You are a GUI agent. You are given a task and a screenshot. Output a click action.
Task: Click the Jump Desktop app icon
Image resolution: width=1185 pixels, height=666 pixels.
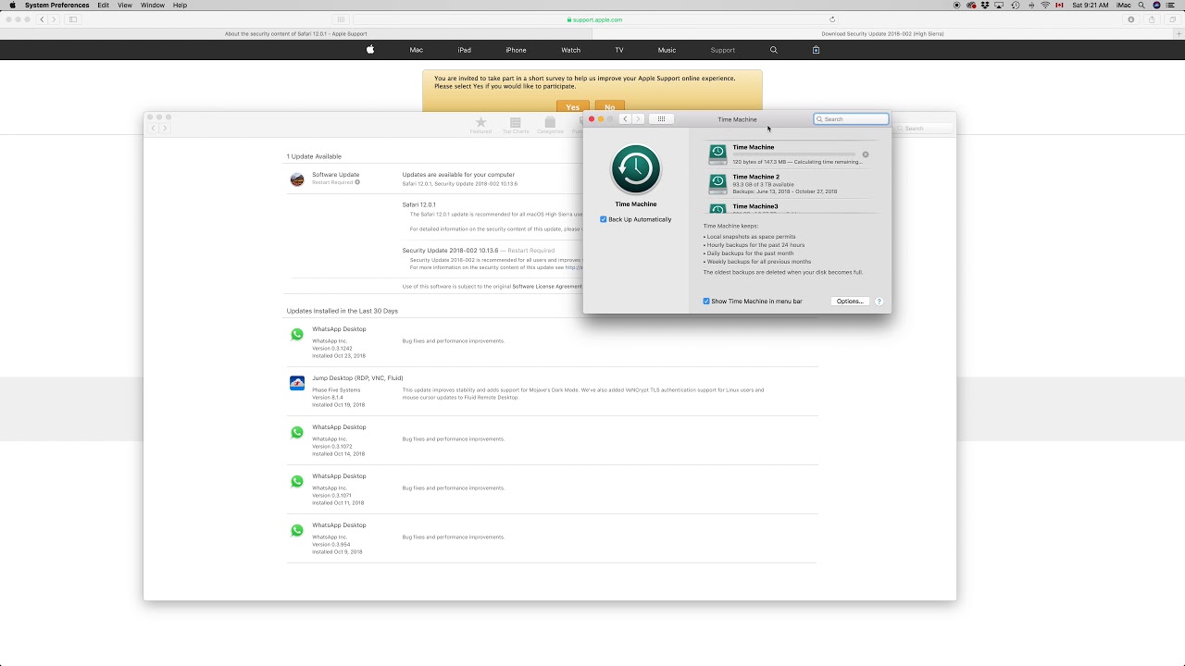[297, 383]
